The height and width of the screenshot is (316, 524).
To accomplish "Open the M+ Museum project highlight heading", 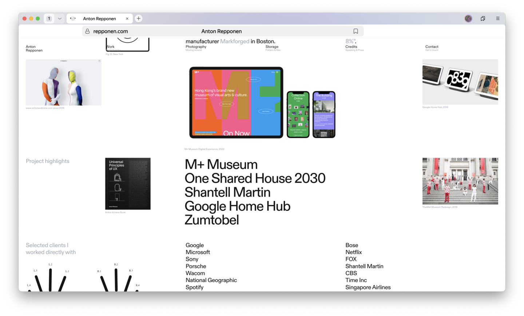I will [221, 165].
